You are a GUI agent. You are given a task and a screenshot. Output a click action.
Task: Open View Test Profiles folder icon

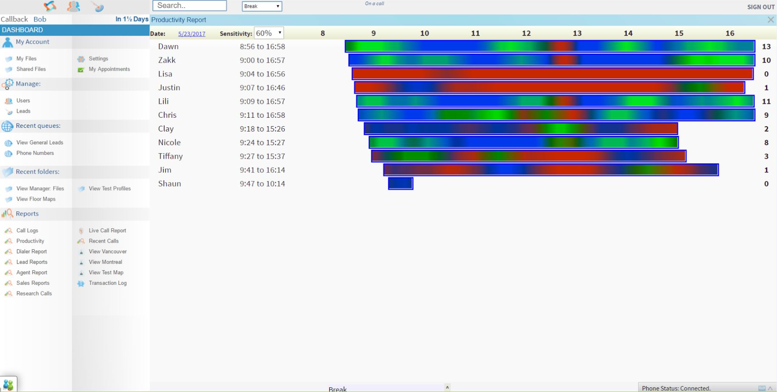point(81,189)
